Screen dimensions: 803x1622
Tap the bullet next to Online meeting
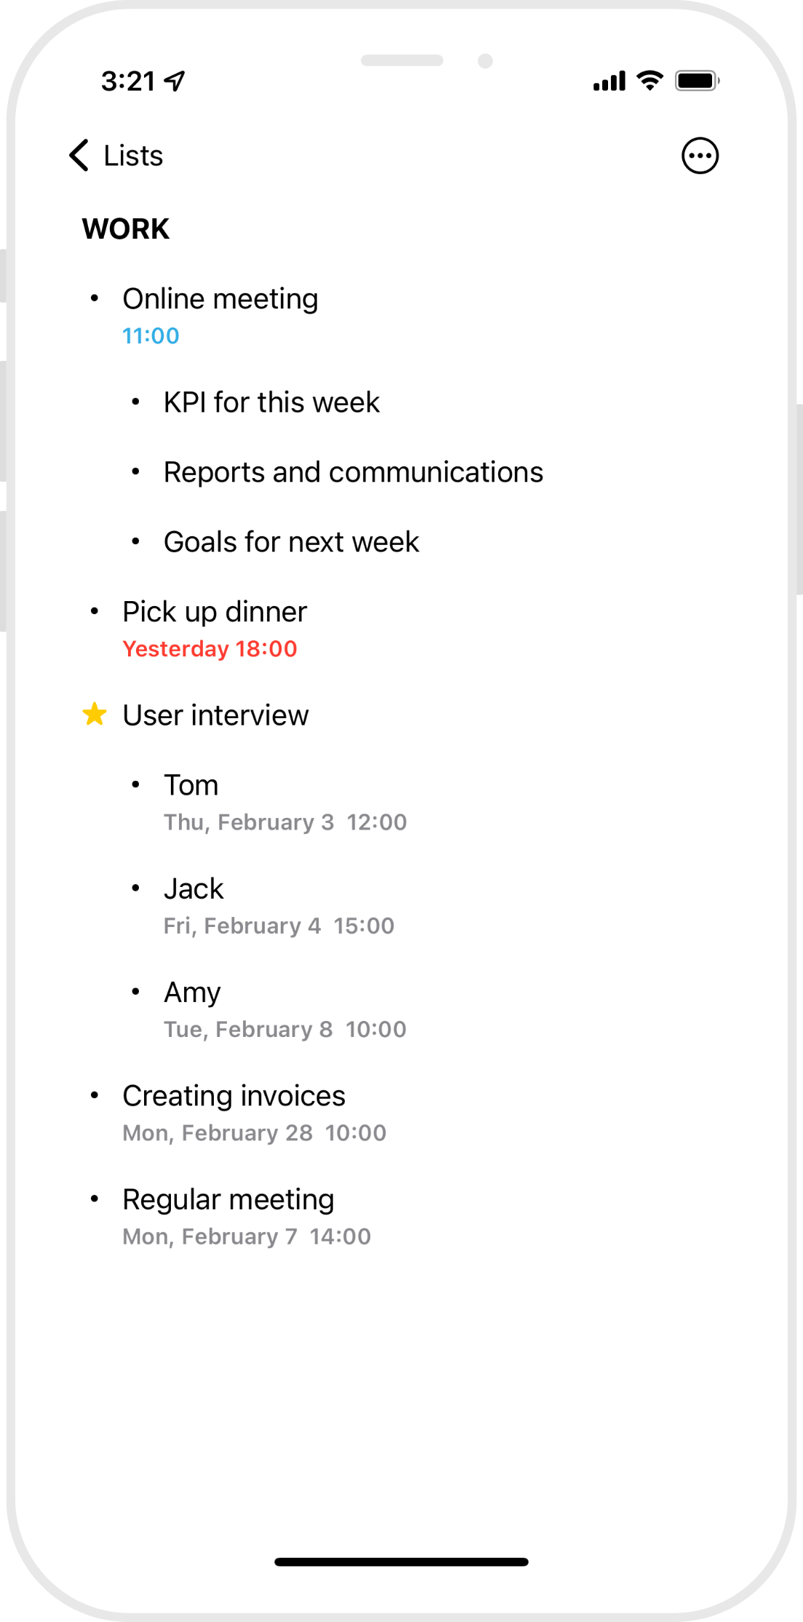(x=95, y=298)
